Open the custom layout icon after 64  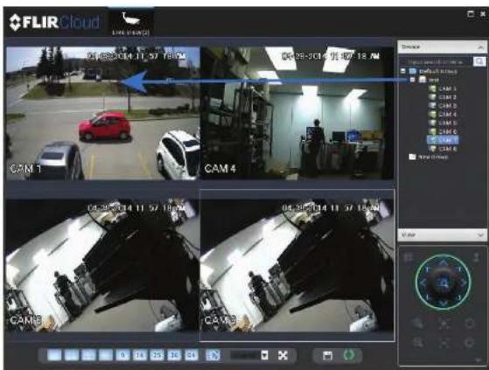tap(213, 355)
